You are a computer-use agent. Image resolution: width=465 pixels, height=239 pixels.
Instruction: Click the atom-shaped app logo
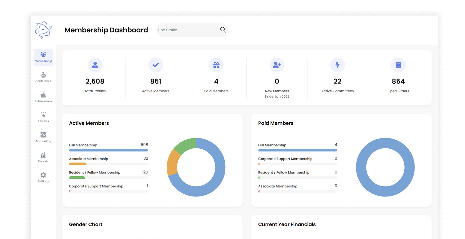[x=43, y=30]
